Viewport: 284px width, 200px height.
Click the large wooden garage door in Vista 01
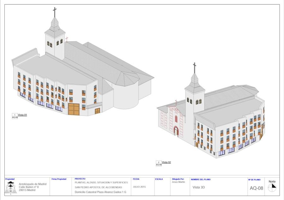74,109
